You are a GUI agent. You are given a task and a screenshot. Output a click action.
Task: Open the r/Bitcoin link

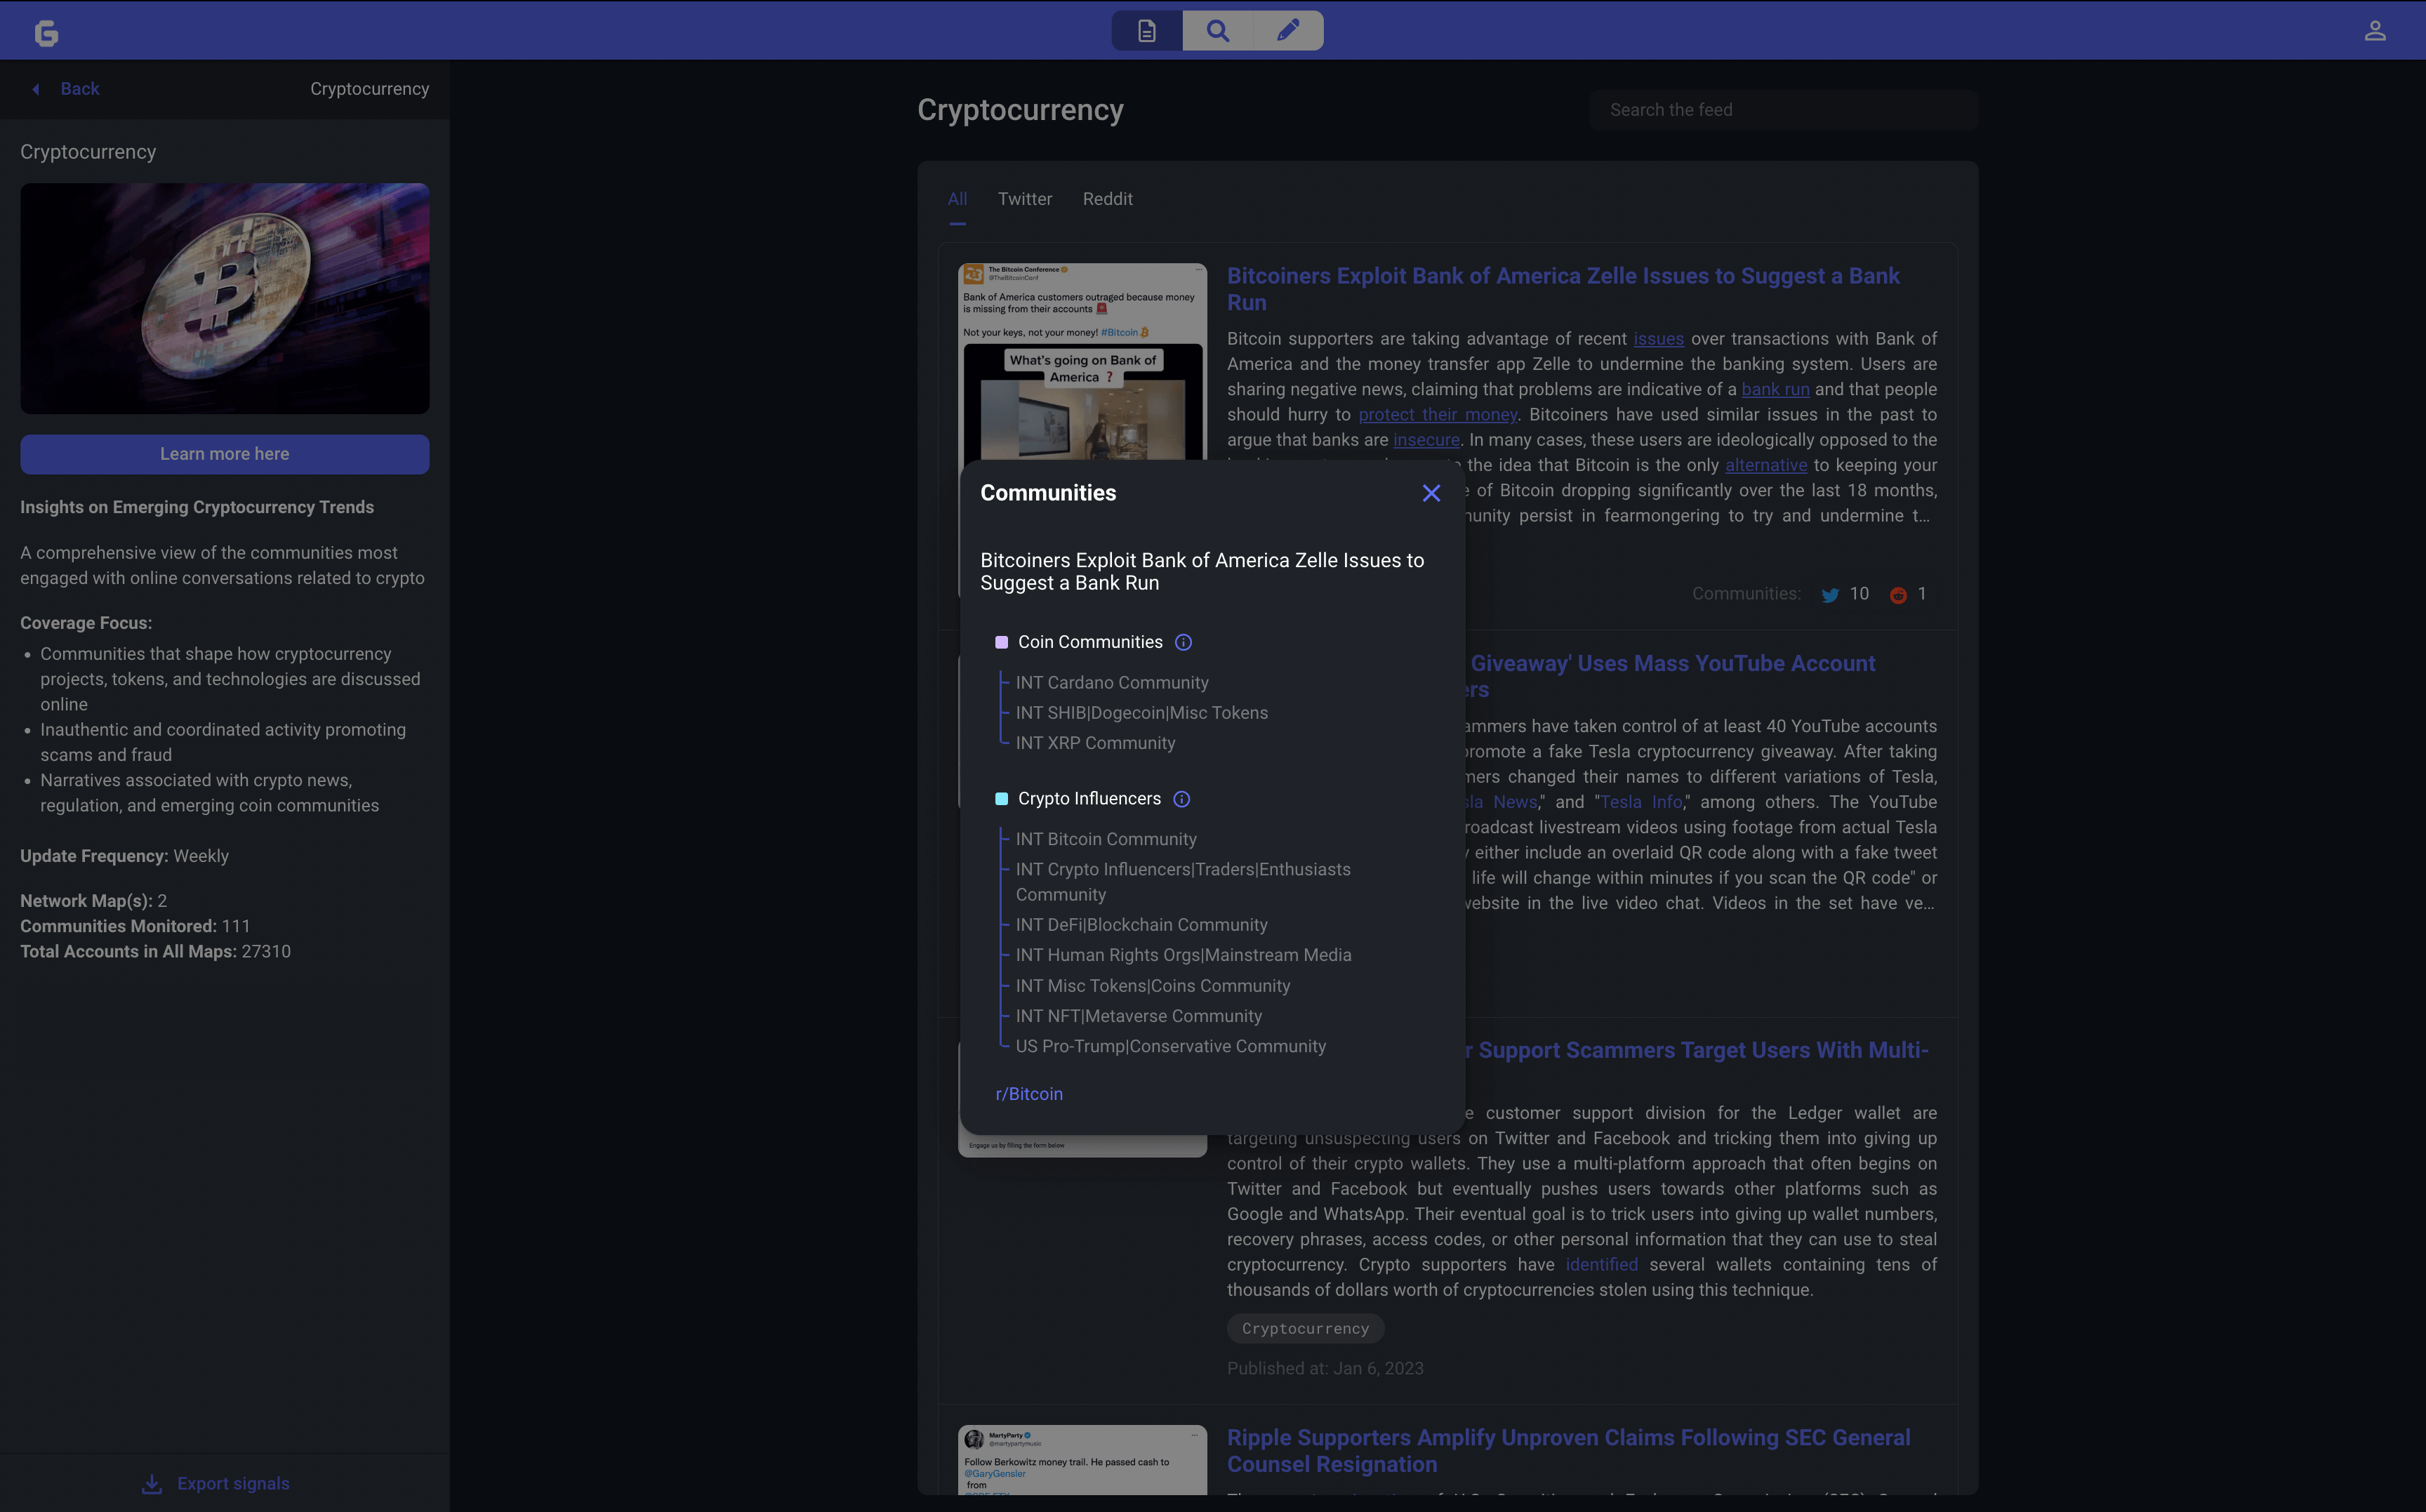(x=1029, y=1094)
